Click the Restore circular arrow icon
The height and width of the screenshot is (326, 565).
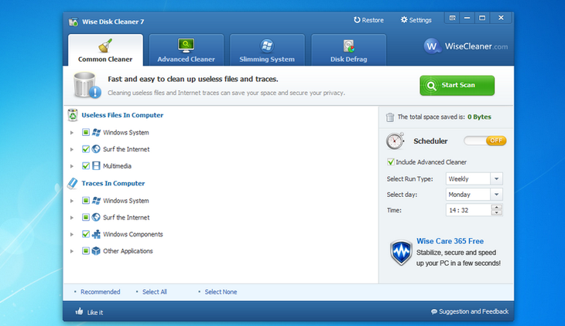(357, 20)
